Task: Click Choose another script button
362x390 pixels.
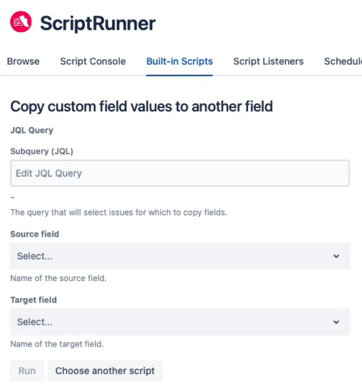Action: [105, 370]
